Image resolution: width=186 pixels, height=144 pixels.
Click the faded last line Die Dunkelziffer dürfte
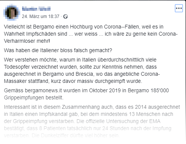[x=76, y=135]
